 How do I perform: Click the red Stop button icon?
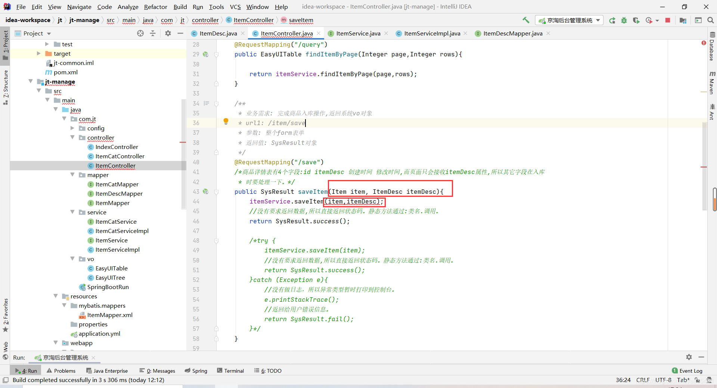(668, 20)
